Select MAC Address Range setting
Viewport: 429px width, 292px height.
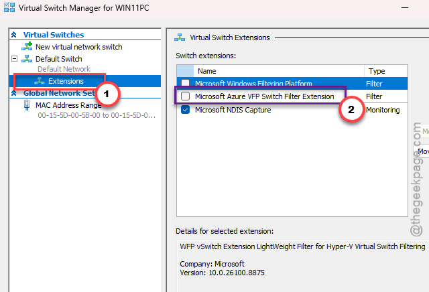(68, 105)
